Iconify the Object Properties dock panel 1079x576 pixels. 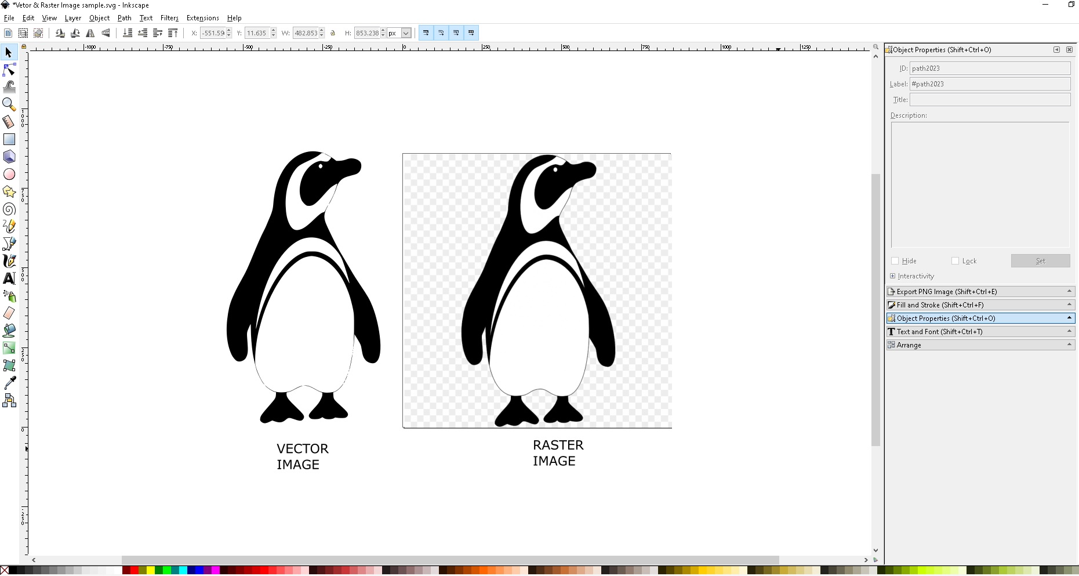tap(1056, 50)
